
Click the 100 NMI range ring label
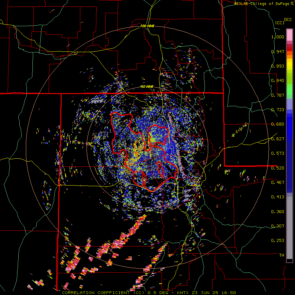coord(147,26)
